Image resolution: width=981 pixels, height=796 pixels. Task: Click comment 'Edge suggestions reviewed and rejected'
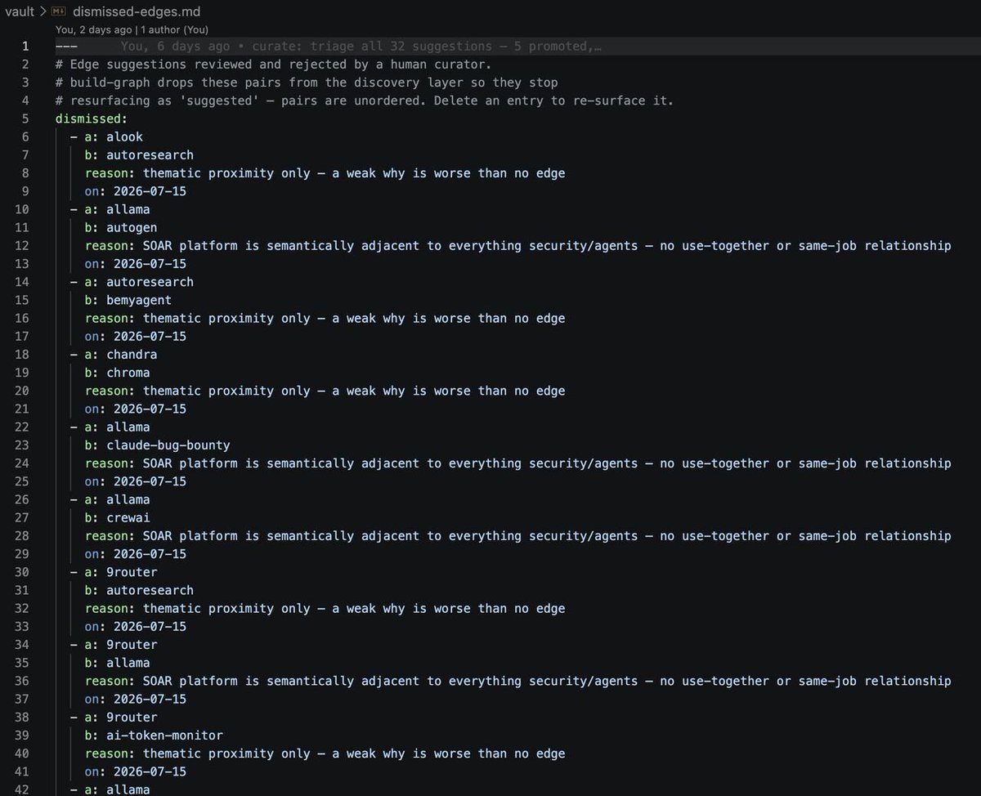pyautogui.click(x=273, y=64)
